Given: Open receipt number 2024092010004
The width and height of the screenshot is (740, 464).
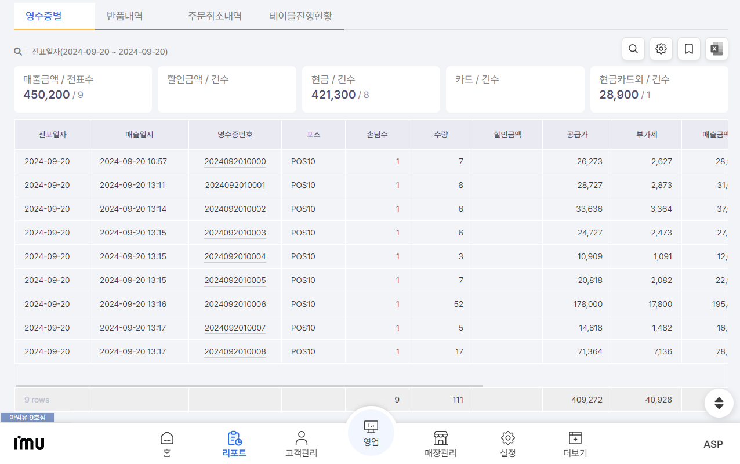Looking at the screenshot, I should (235, 256).
